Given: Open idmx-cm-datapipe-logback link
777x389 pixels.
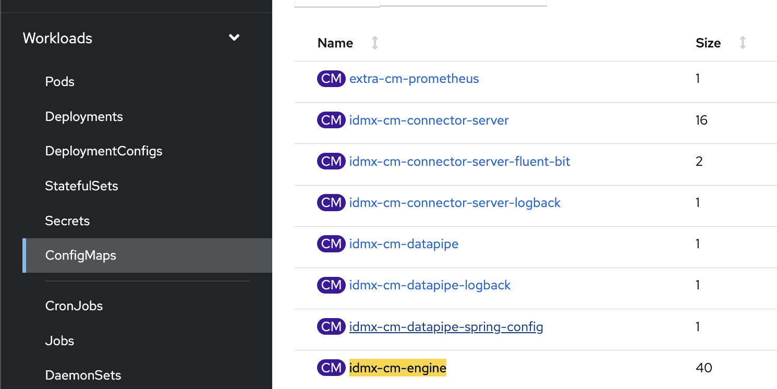Looking at the screenshot, I should pos(430,285).
